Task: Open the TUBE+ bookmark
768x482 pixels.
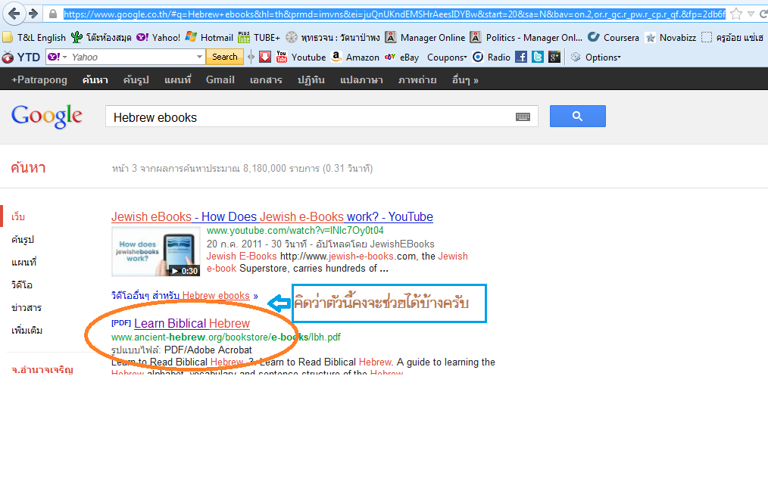Action: tap(259, 37)
